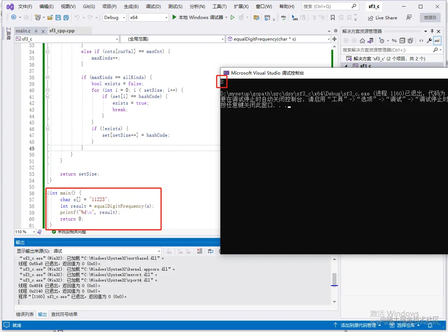
Task: Open the 生成(B) menu
Action: (x=131, y=7)
